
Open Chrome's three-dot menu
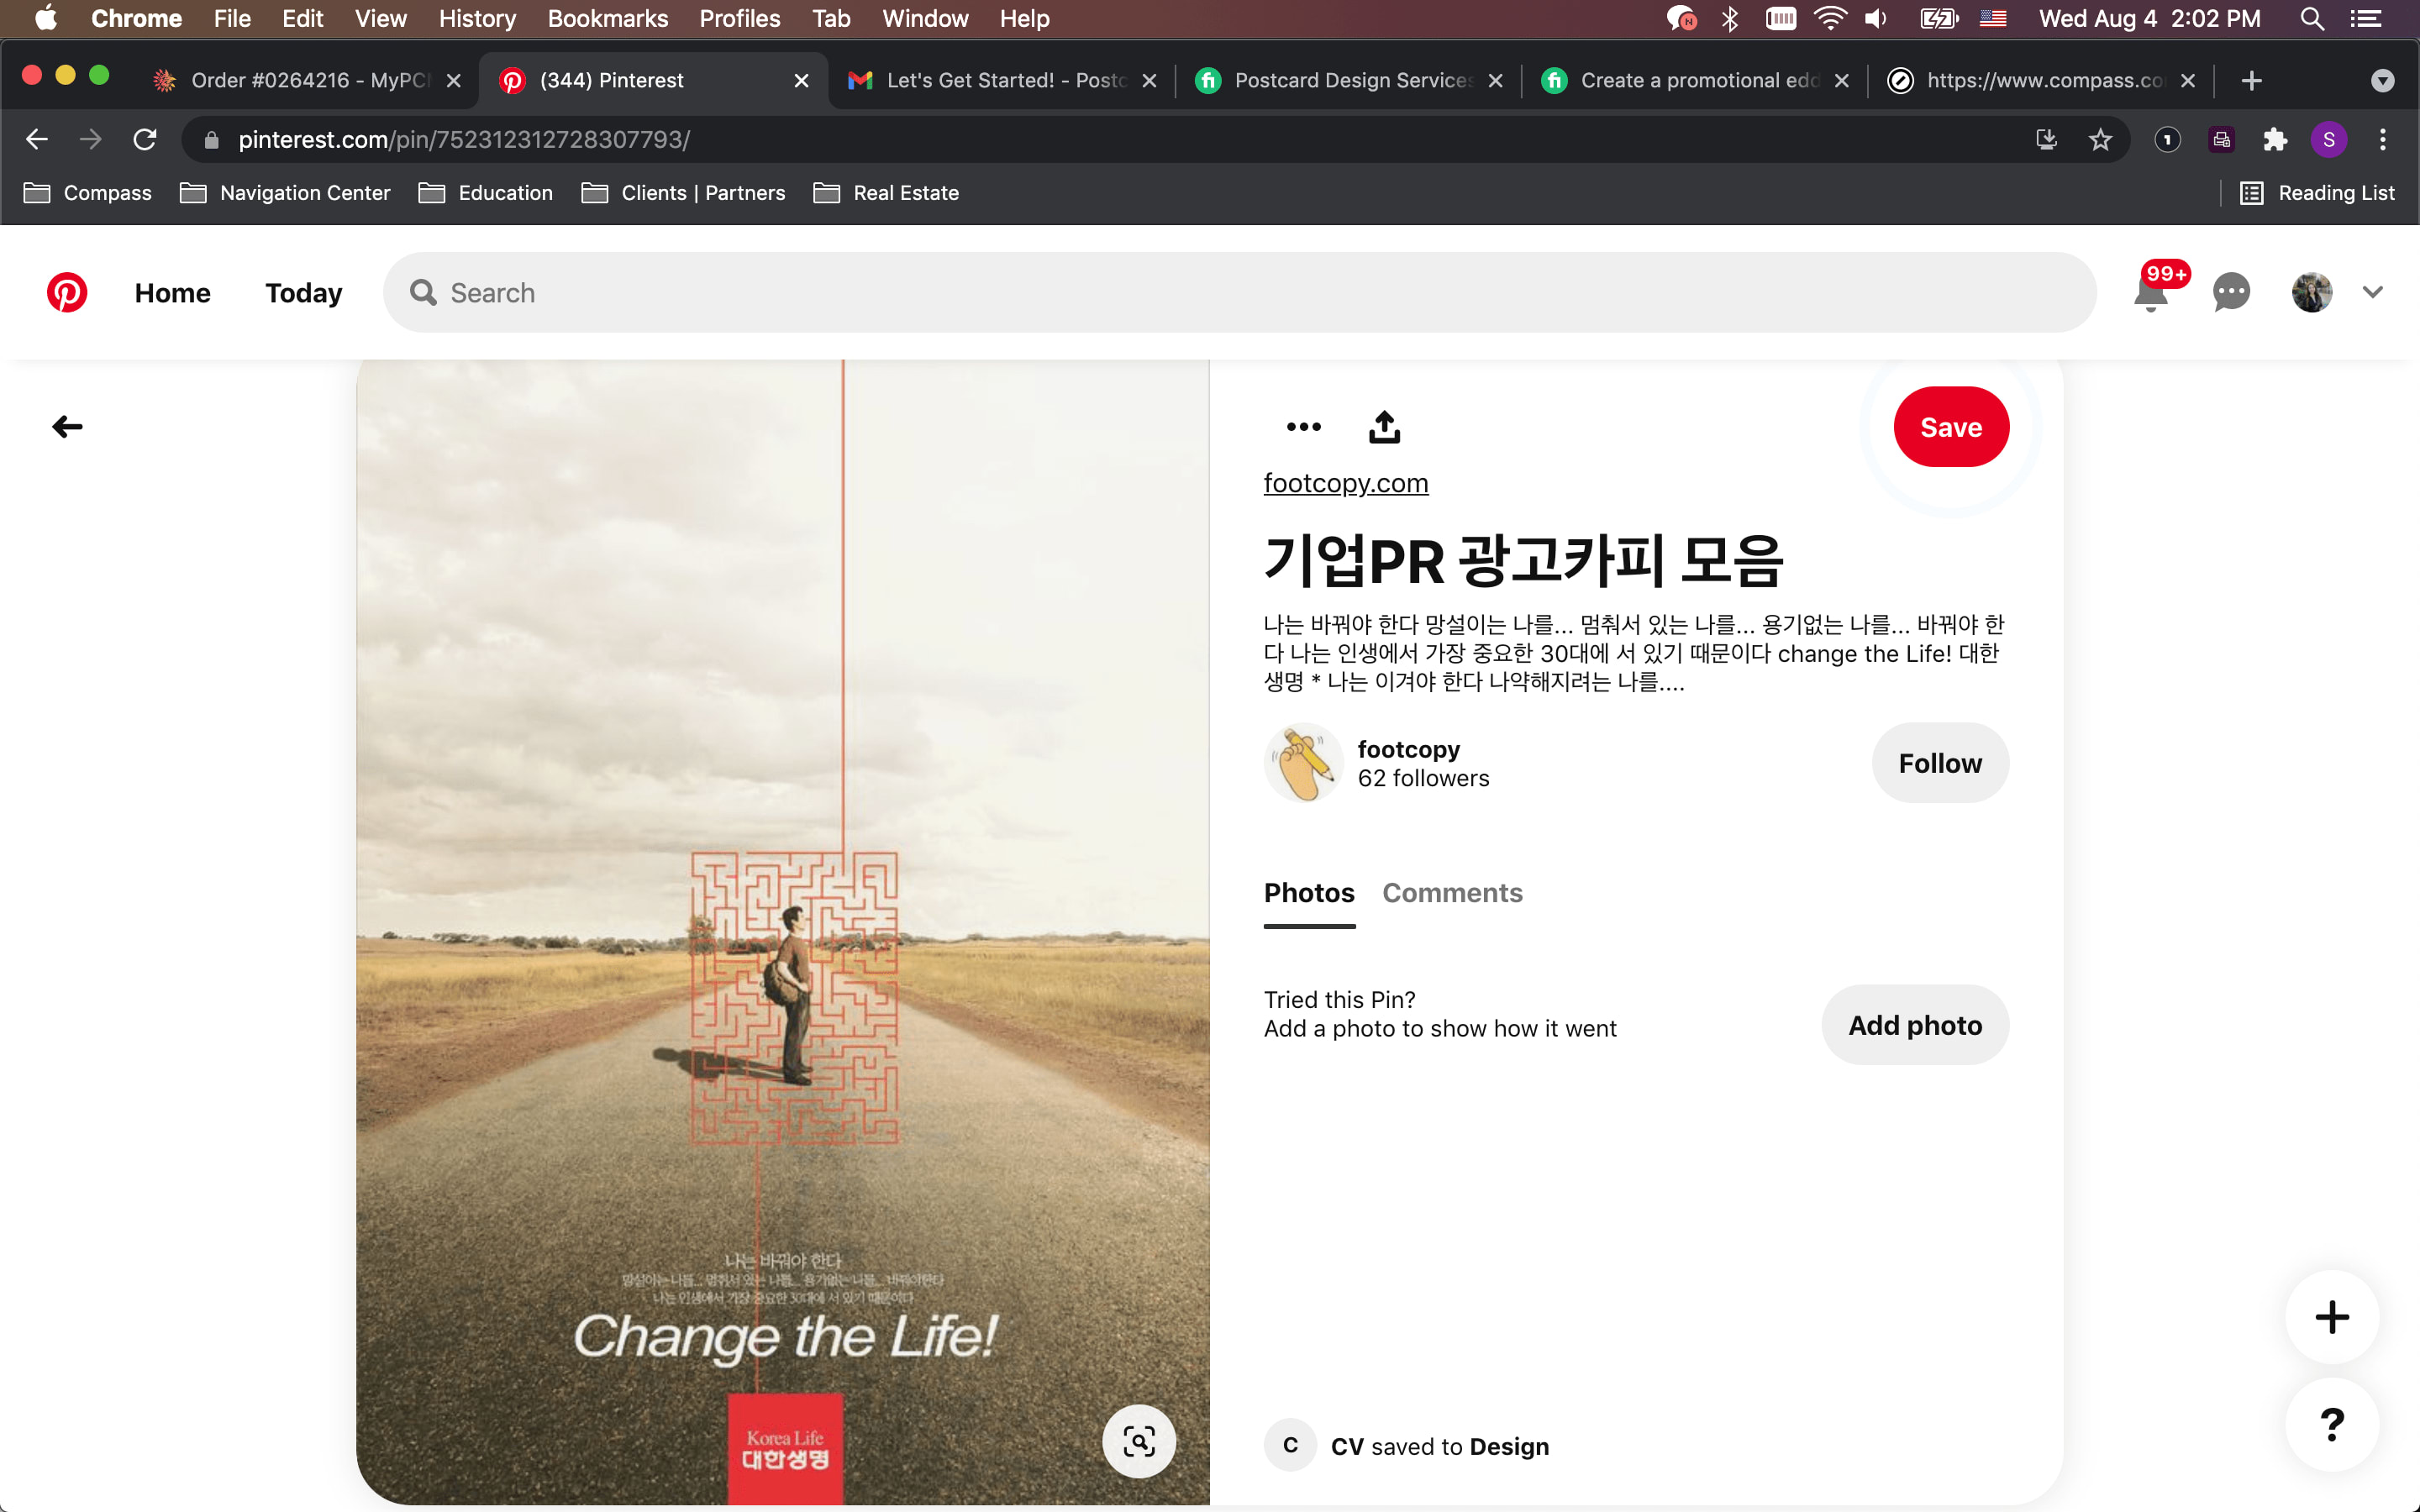(x=2383, y=139)
